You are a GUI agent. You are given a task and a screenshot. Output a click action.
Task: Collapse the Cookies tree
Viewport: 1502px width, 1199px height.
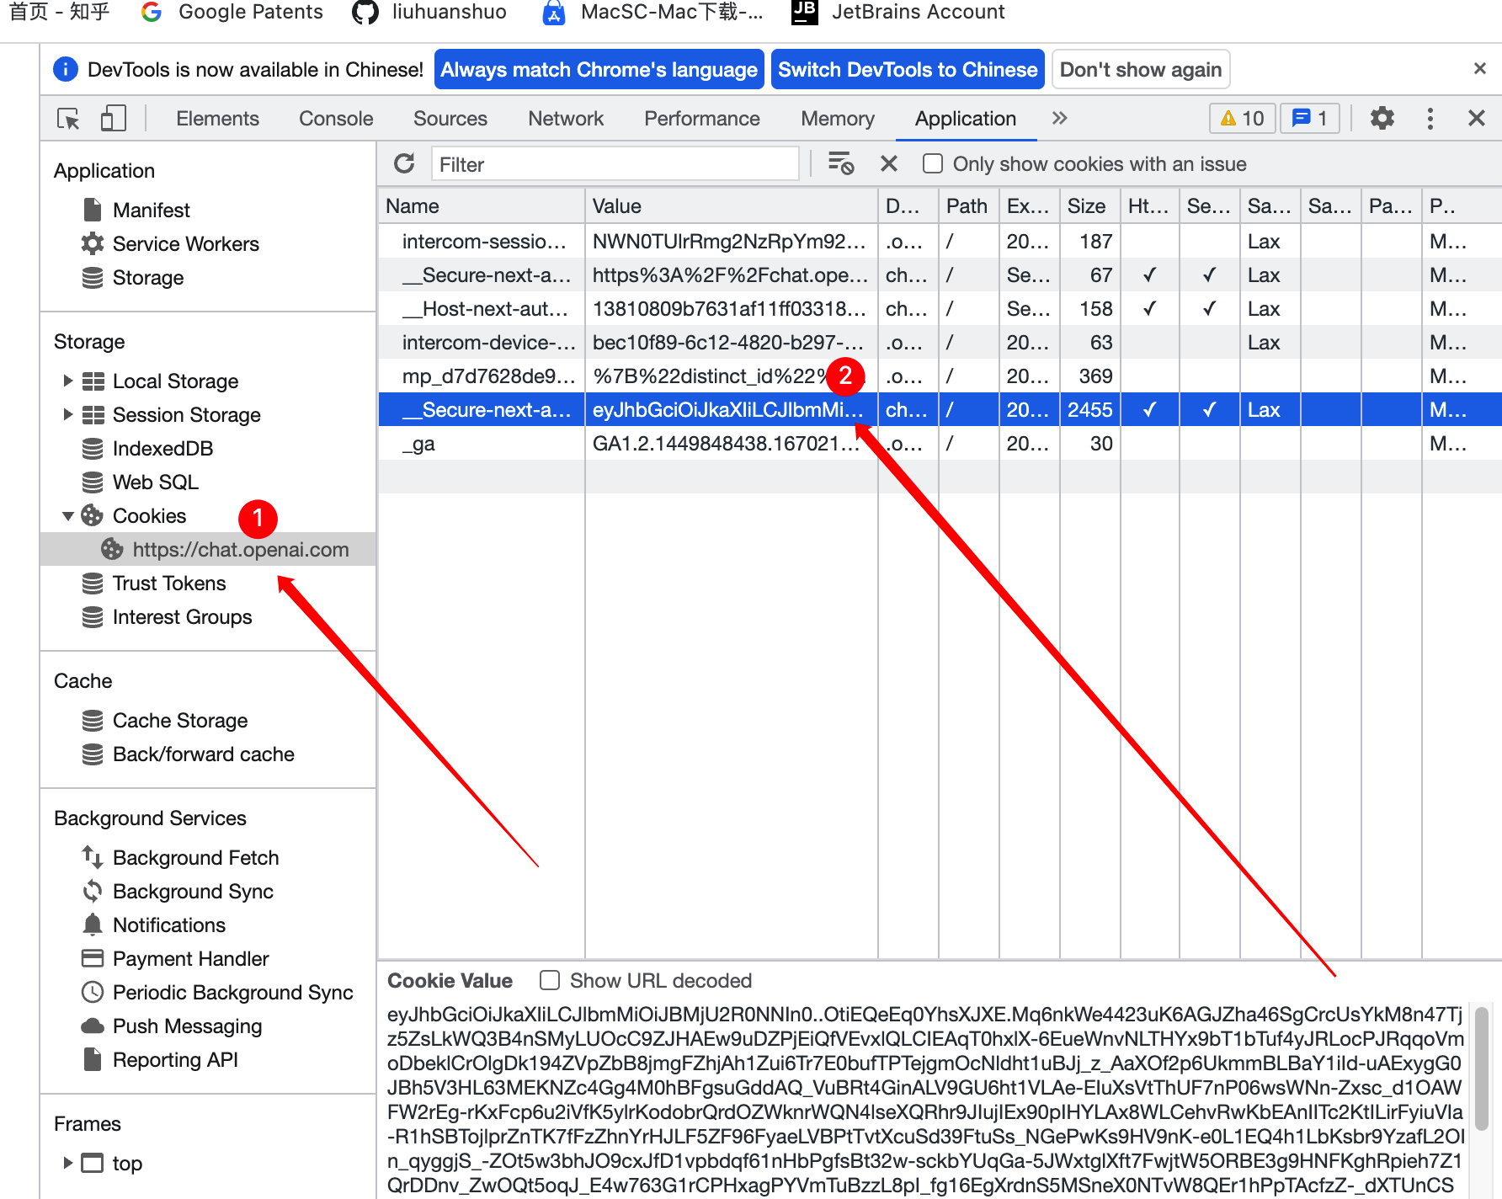(x=68, y=515)
